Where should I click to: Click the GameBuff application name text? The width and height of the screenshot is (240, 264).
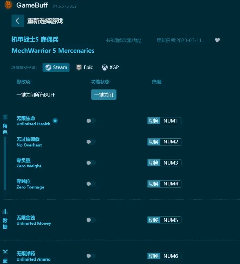tap(32, 5)
